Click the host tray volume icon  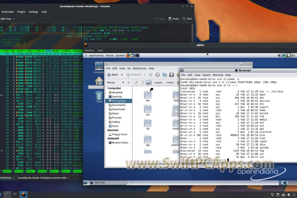pyautogui.click(x=289, y=195)
